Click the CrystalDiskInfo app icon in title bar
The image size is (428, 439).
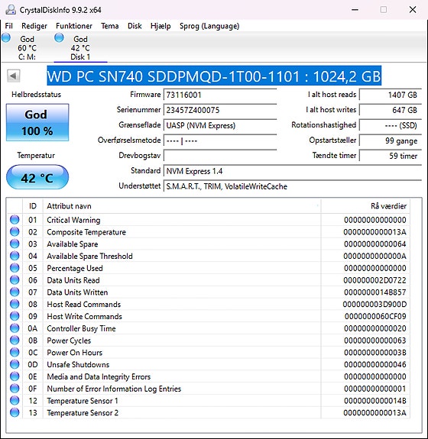11,10
